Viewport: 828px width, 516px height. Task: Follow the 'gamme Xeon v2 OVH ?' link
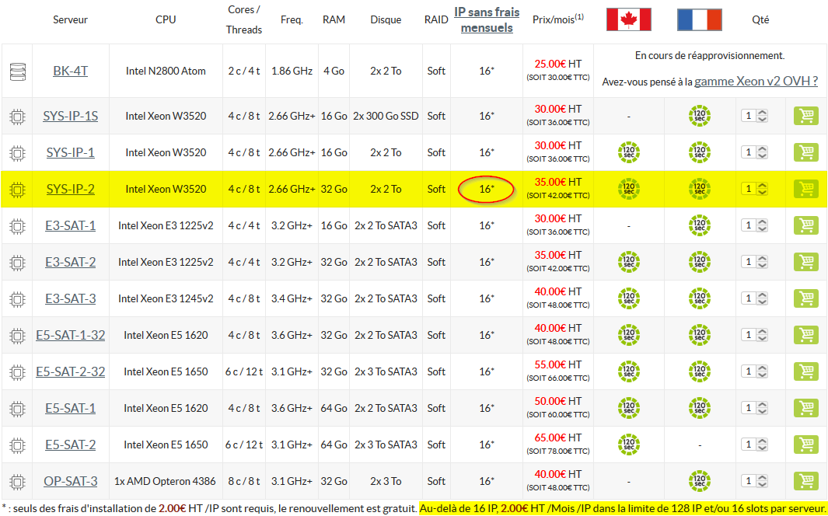(x=756, y=82)
